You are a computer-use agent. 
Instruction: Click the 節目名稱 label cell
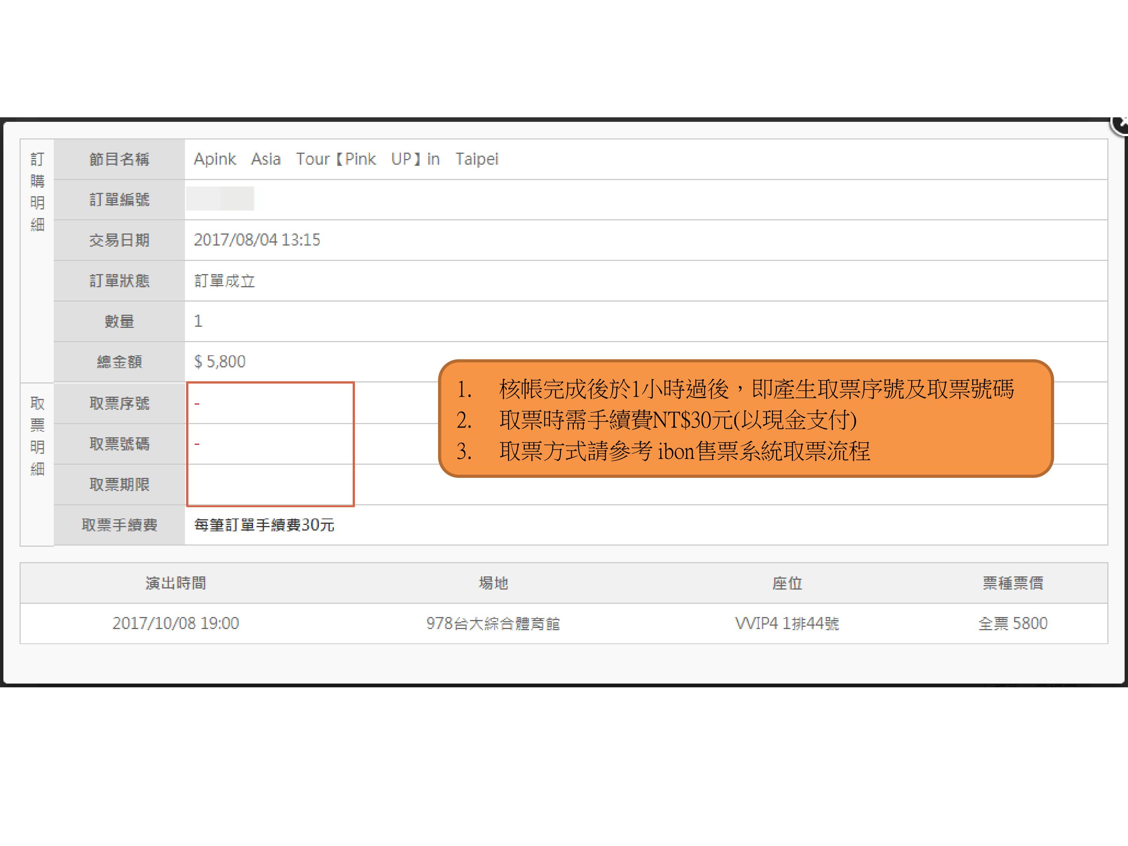(x=119, y=159)
